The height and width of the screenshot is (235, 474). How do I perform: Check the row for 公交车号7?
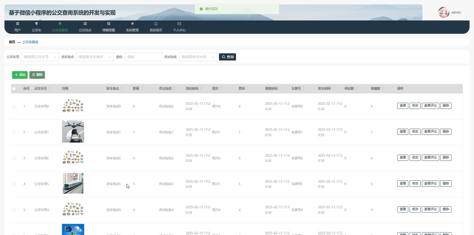point(13,132)
